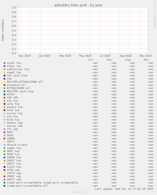Click the 'Min:' column header
The image size is (157, 195).
tap(110, 60)
